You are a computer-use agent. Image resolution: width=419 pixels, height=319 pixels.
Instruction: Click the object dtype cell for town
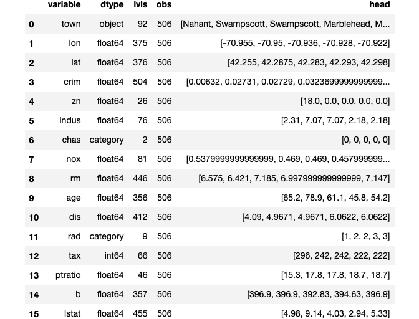[112, 24]
